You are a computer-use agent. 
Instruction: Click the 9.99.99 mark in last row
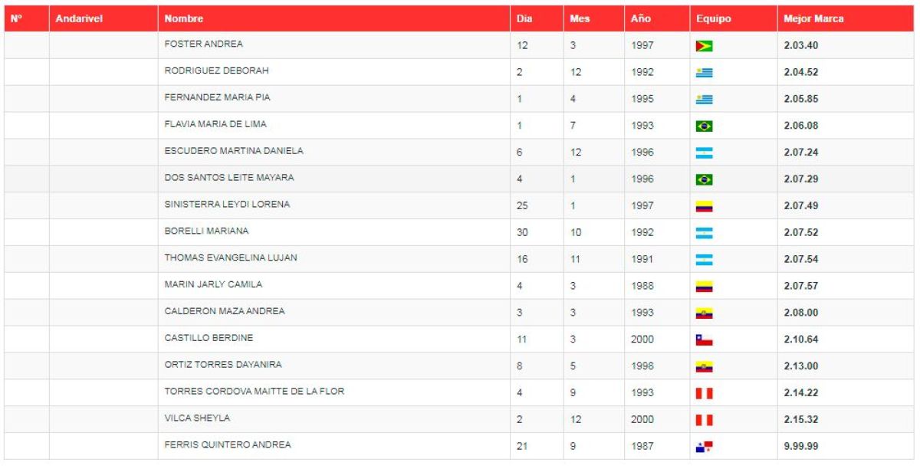(801, 446)
